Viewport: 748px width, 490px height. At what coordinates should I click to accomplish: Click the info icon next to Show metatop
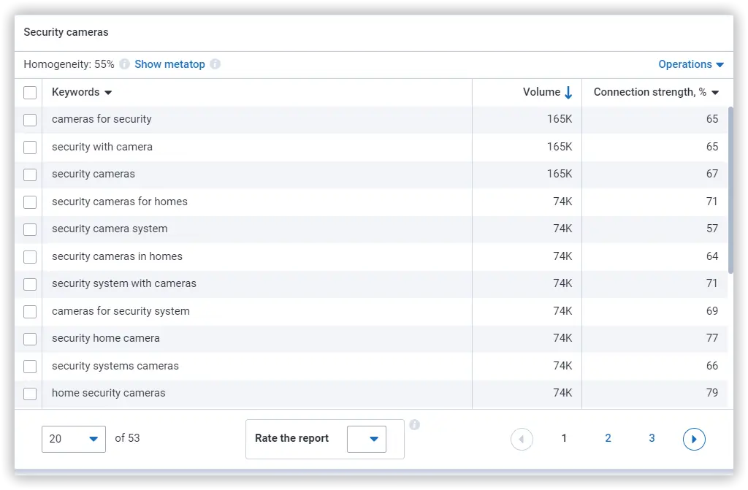(x=215, y=64)
